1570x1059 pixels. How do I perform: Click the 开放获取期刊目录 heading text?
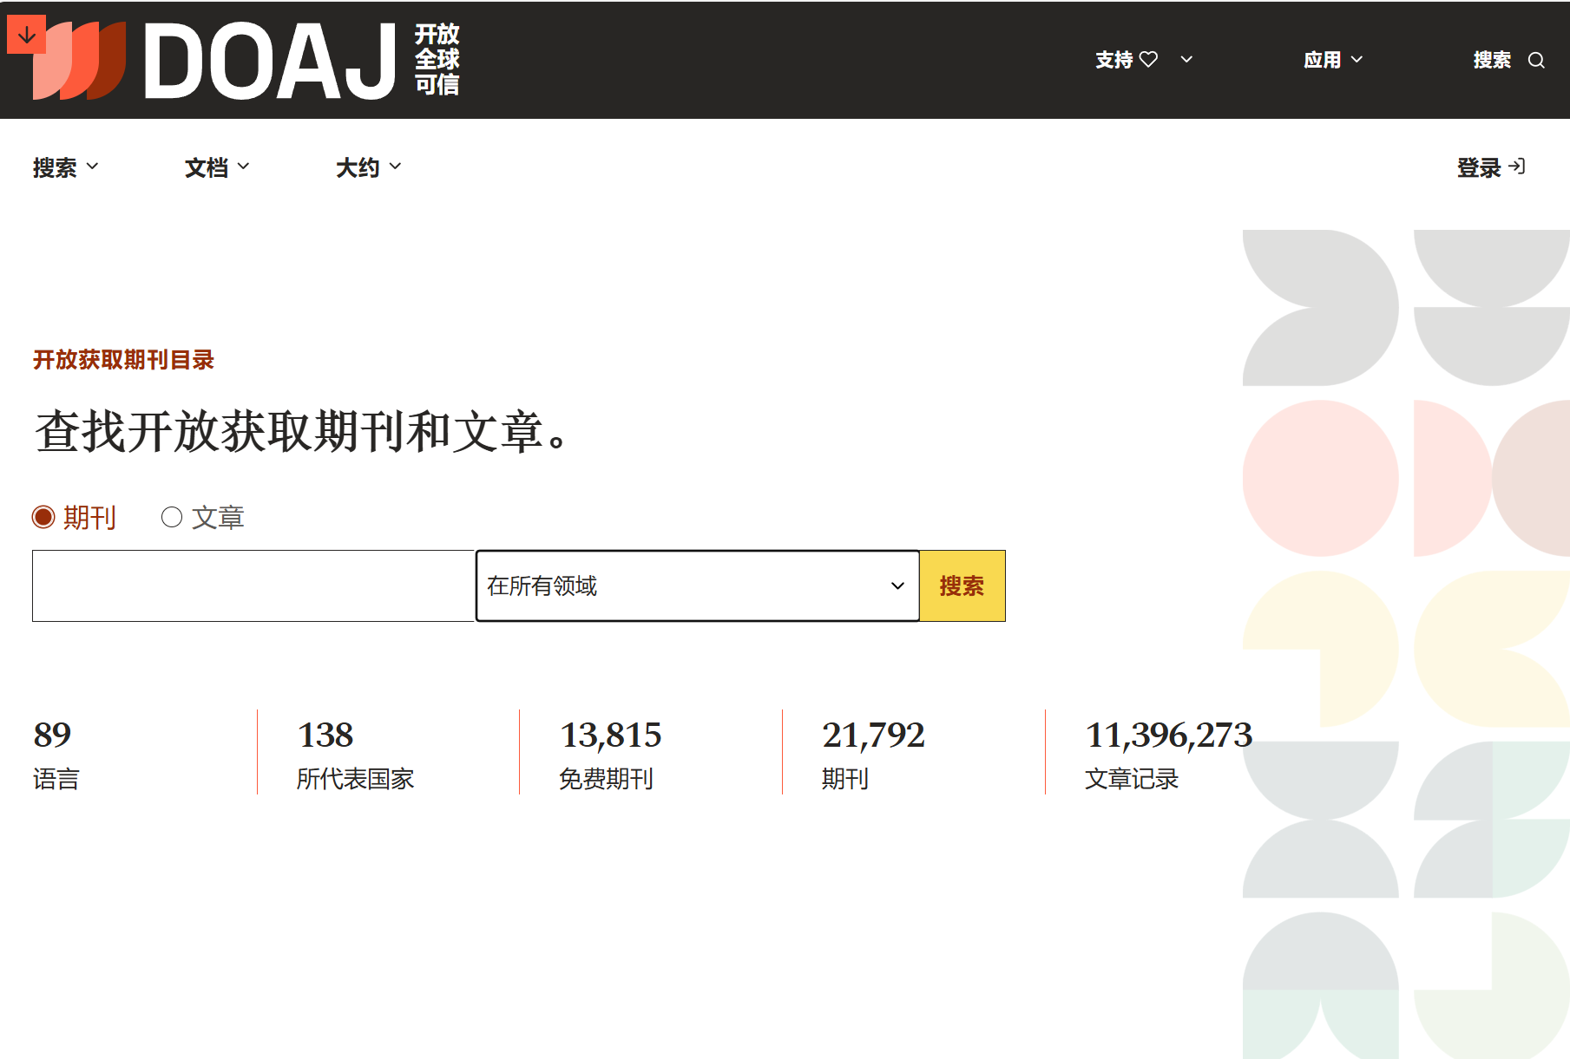(x=123, y=359)
